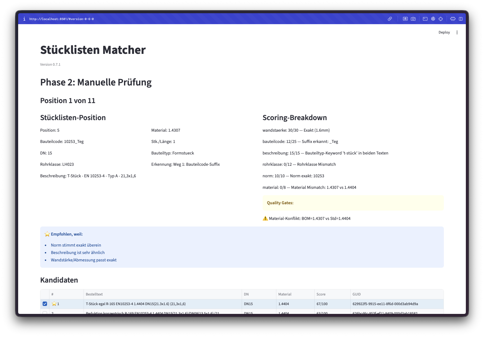Open the terminal console icon
This screenshot has height=337, width=484.
tap(425, 19)
